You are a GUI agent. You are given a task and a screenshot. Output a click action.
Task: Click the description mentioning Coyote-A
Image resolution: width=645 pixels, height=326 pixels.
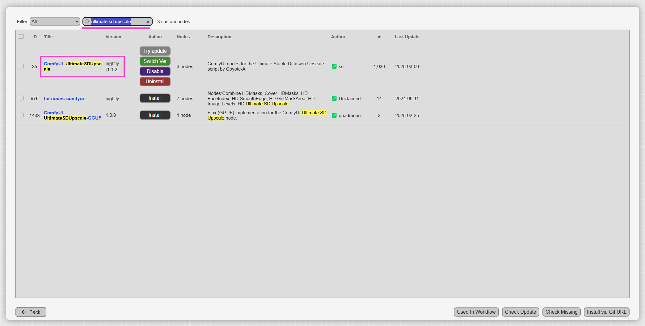point(266,66)
